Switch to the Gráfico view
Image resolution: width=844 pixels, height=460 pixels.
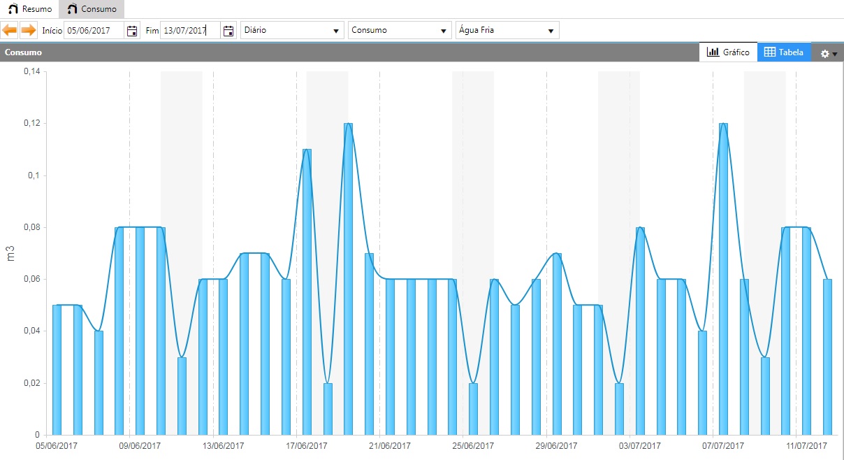point(728,52)
